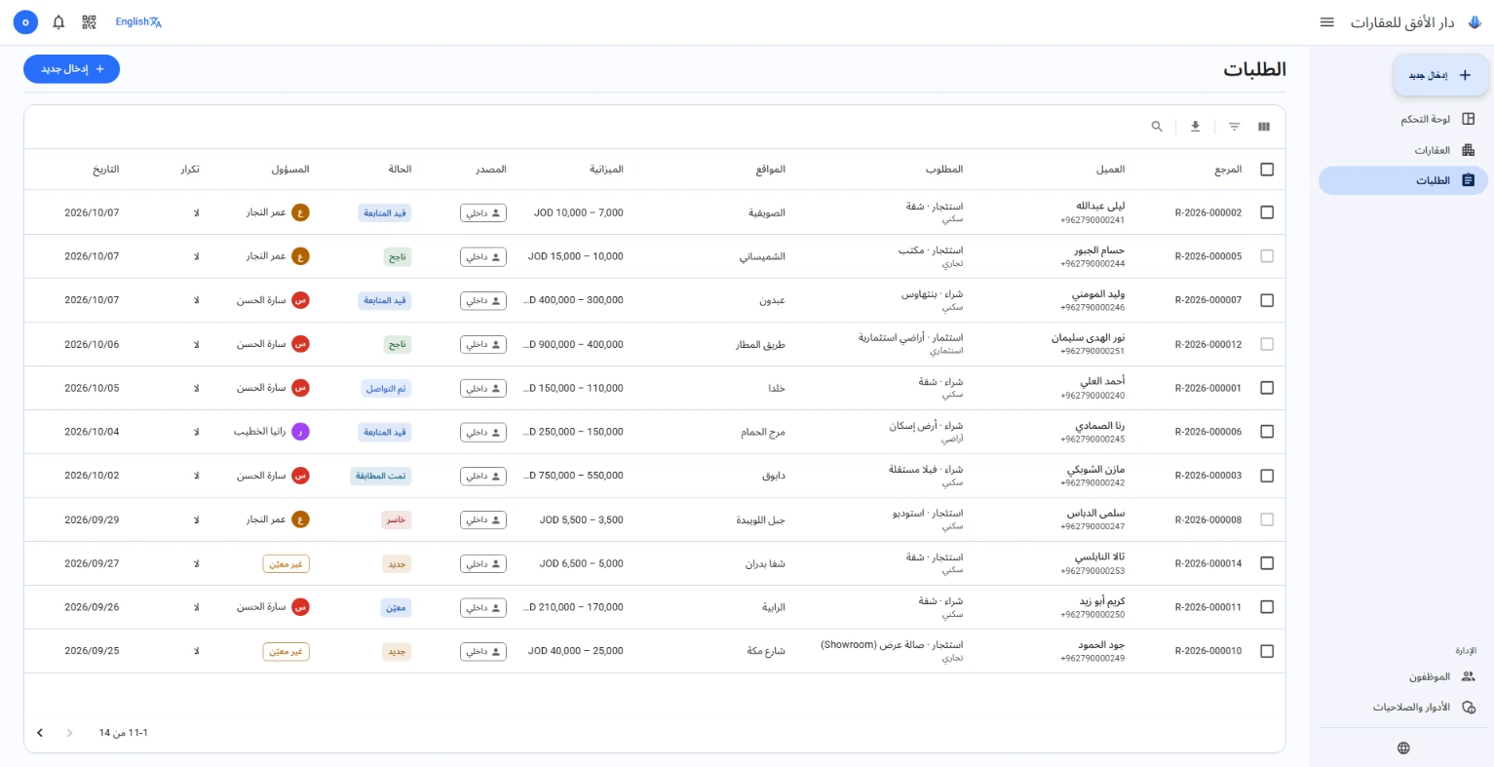1494x767 pixels.
Task: Sort by the العميل column header
Action: pos(1110,170)
